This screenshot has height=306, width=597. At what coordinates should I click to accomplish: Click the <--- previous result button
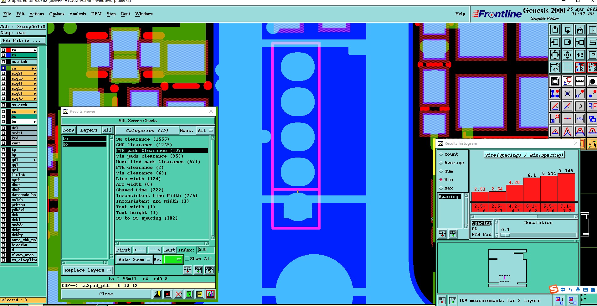coord(140,250)
